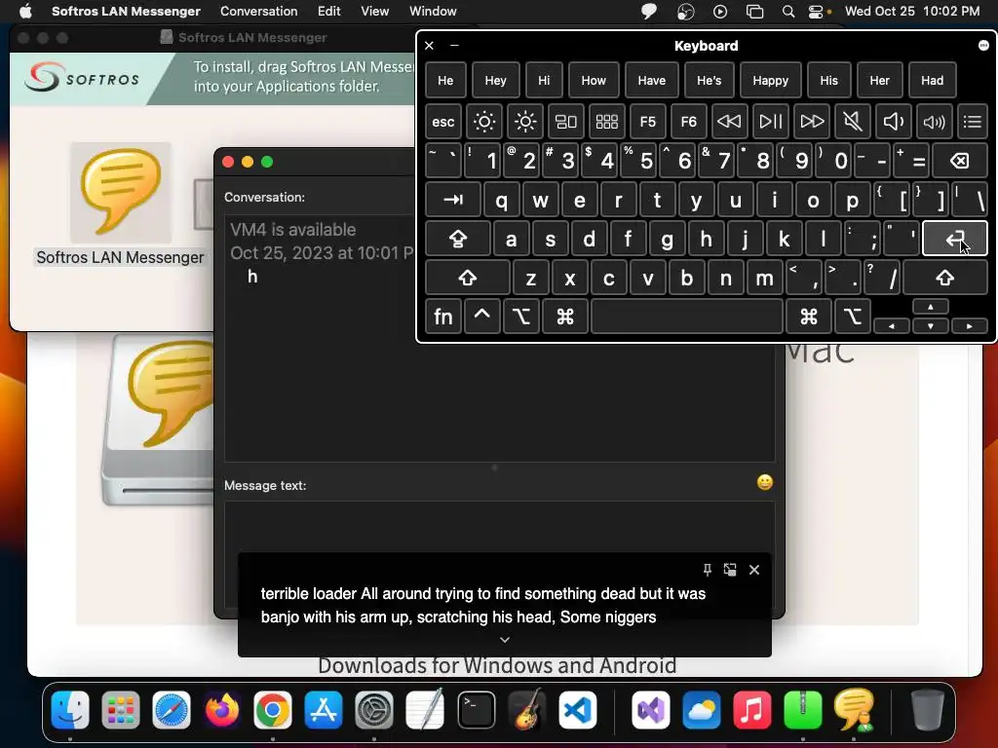
Task: Expand the caption panel down chevron
Action: tap(505, 639)
